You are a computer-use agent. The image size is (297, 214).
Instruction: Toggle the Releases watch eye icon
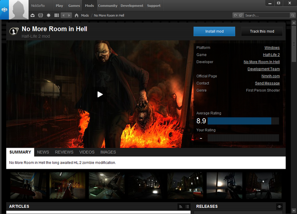[280, 207]
